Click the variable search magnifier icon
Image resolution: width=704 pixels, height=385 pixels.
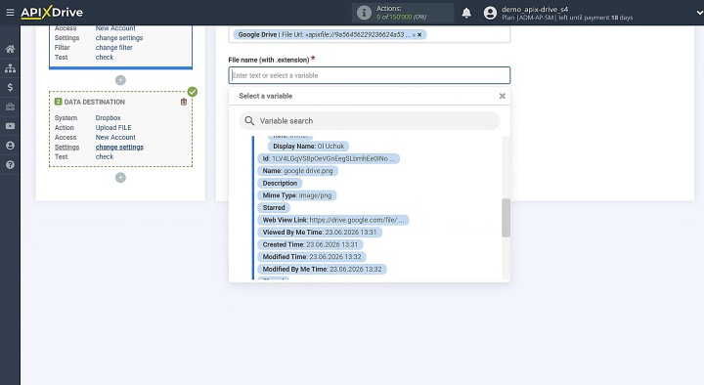pyautogui.click(x=249, y=121)
